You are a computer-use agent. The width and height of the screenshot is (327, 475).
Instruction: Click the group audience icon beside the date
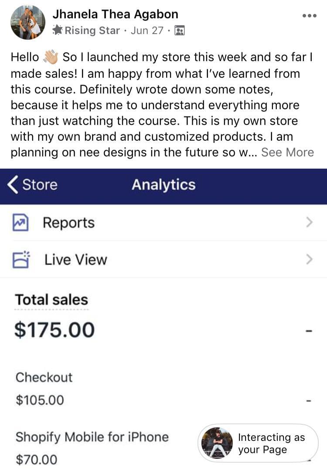tap(179, 31)
